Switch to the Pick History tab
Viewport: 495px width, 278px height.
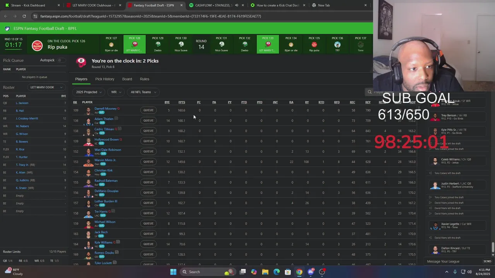[105, 79]
